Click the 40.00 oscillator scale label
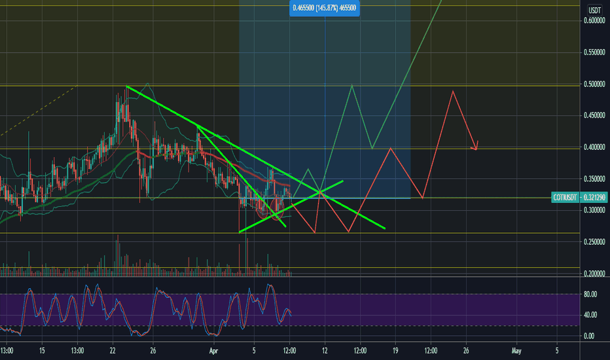610x360 pixels. (x=590, y=315)
